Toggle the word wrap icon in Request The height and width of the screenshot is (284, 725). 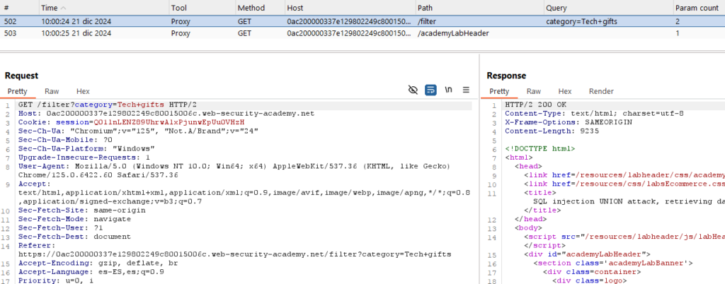point(430,90)
